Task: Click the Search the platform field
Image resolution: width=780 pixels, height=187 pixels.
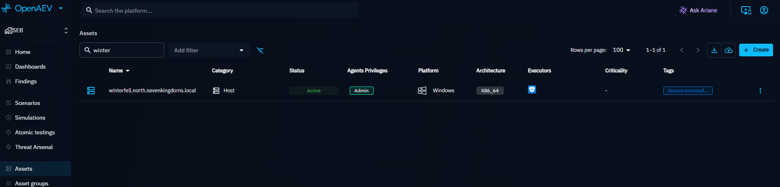Action: tap(219, 11)
